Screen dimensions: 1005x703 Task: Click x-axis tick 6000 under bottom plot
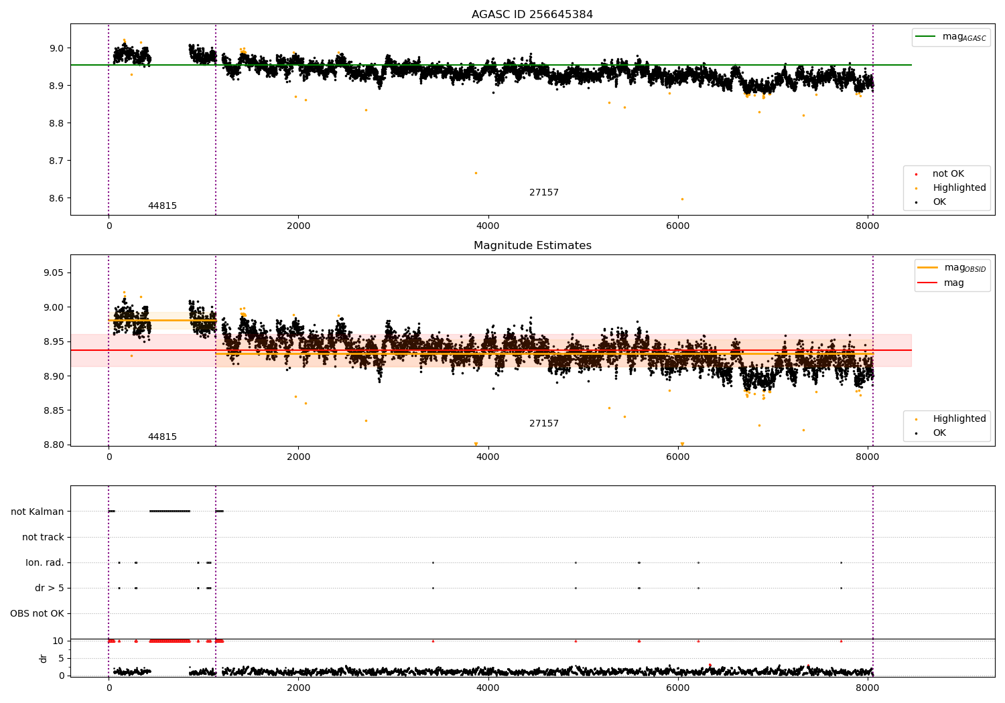coord(678,688)
